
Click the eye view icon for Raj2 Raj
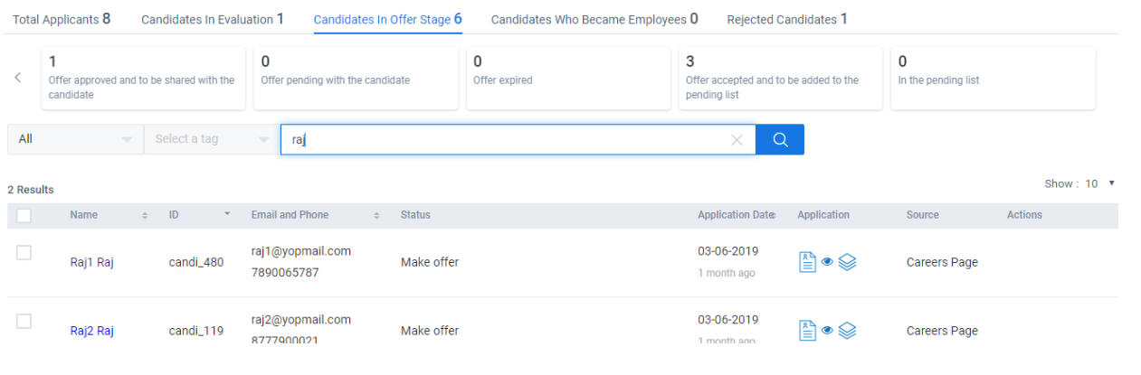(827, 331)
